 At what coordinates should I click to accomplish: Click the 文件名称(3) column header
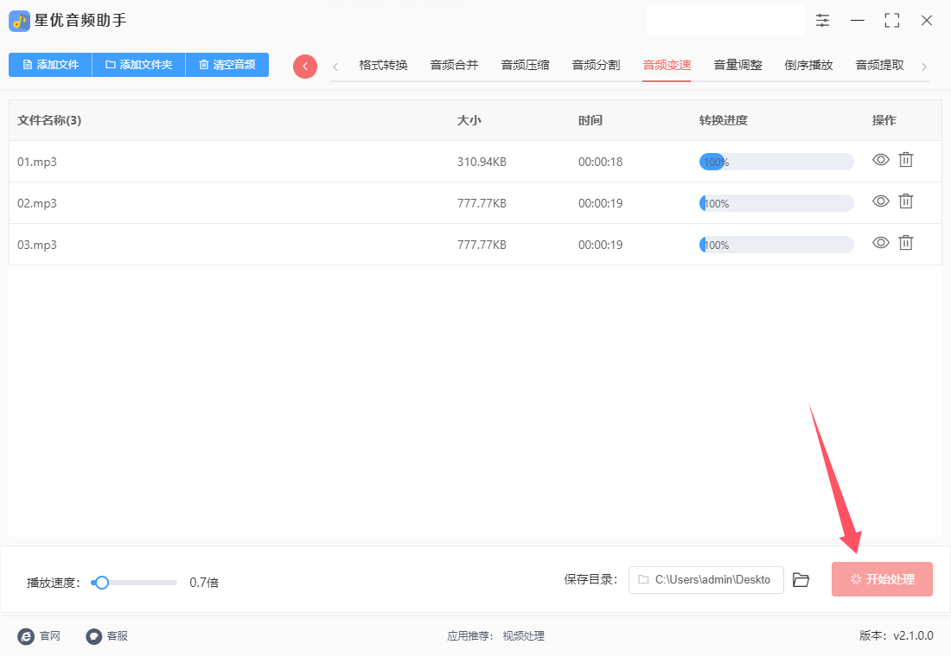point(49,120)
